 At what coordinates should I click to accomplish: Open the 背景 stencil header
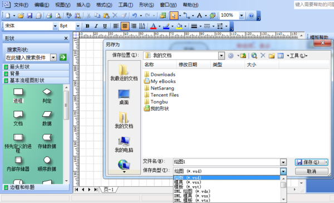tap(36, 73)
